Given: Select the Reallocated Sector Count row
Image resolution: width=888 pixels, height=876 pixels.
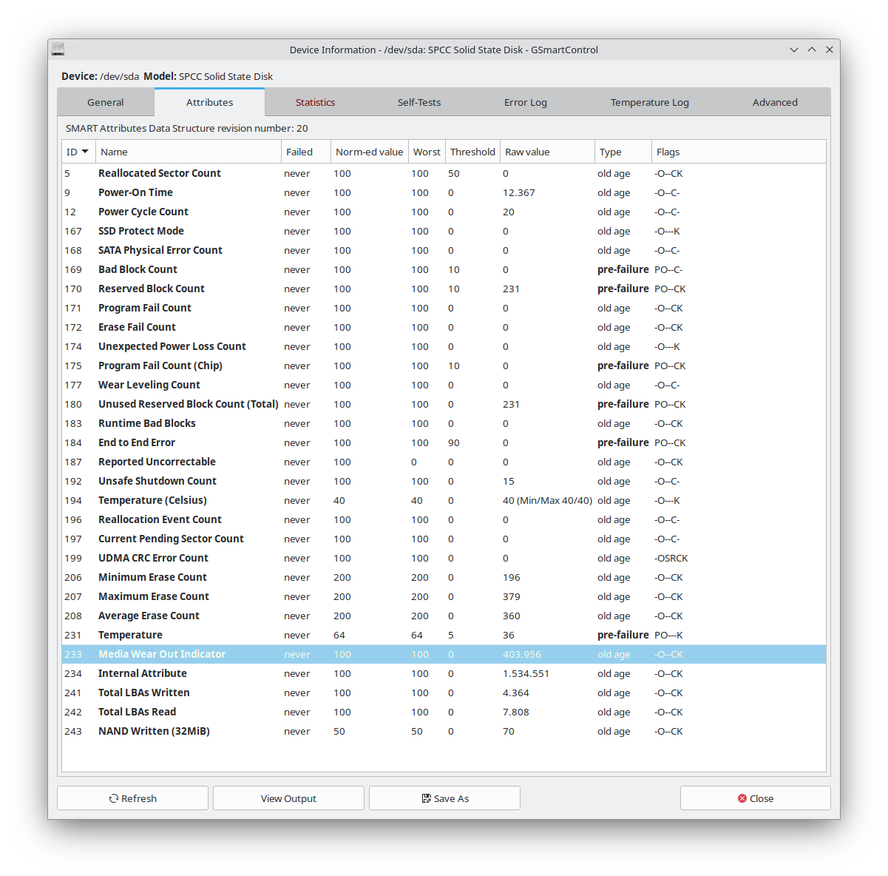Looking at the screenshot, I should click(444, 173).
